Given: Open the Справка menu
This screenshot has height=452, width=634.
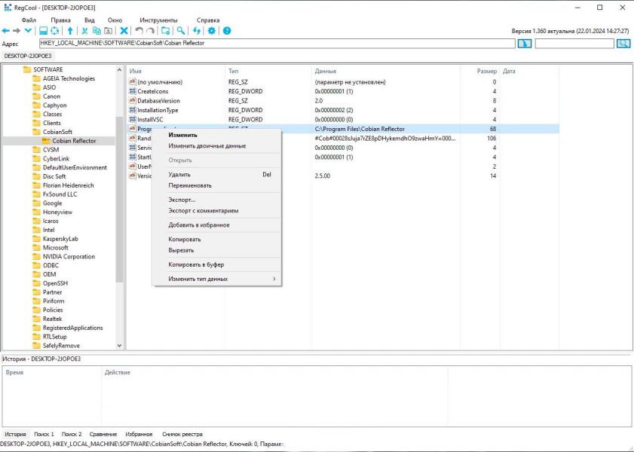Looking at the screenshot, I should pyautogui.click(x=208, y=20).
